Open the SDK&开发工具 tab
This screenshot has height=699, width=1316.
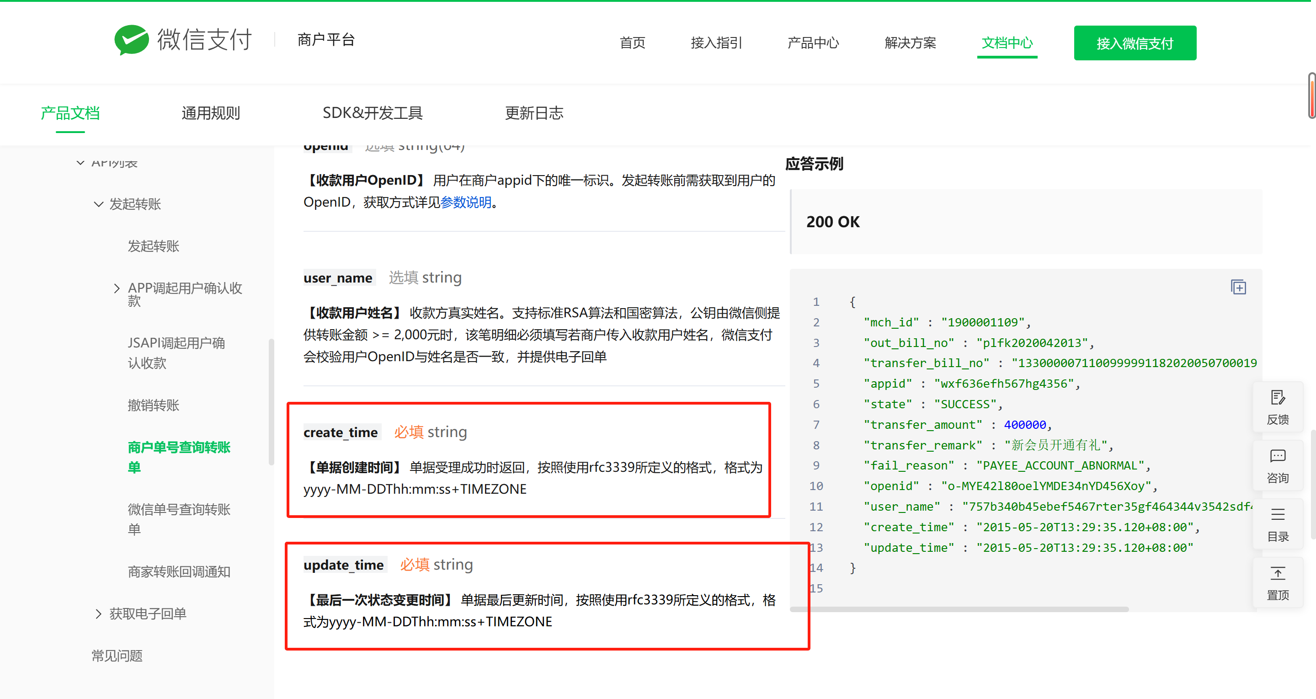coord(373,113)
